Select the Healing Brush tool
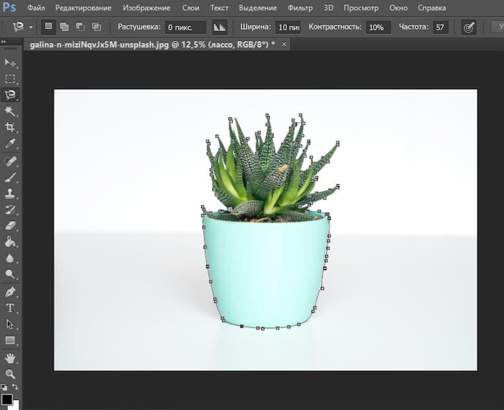The height and width of the screenshot is (410, 504). (x=10, y=161)
